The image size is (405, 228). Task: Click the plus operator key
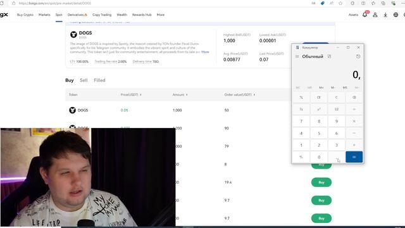coord(354,145)
